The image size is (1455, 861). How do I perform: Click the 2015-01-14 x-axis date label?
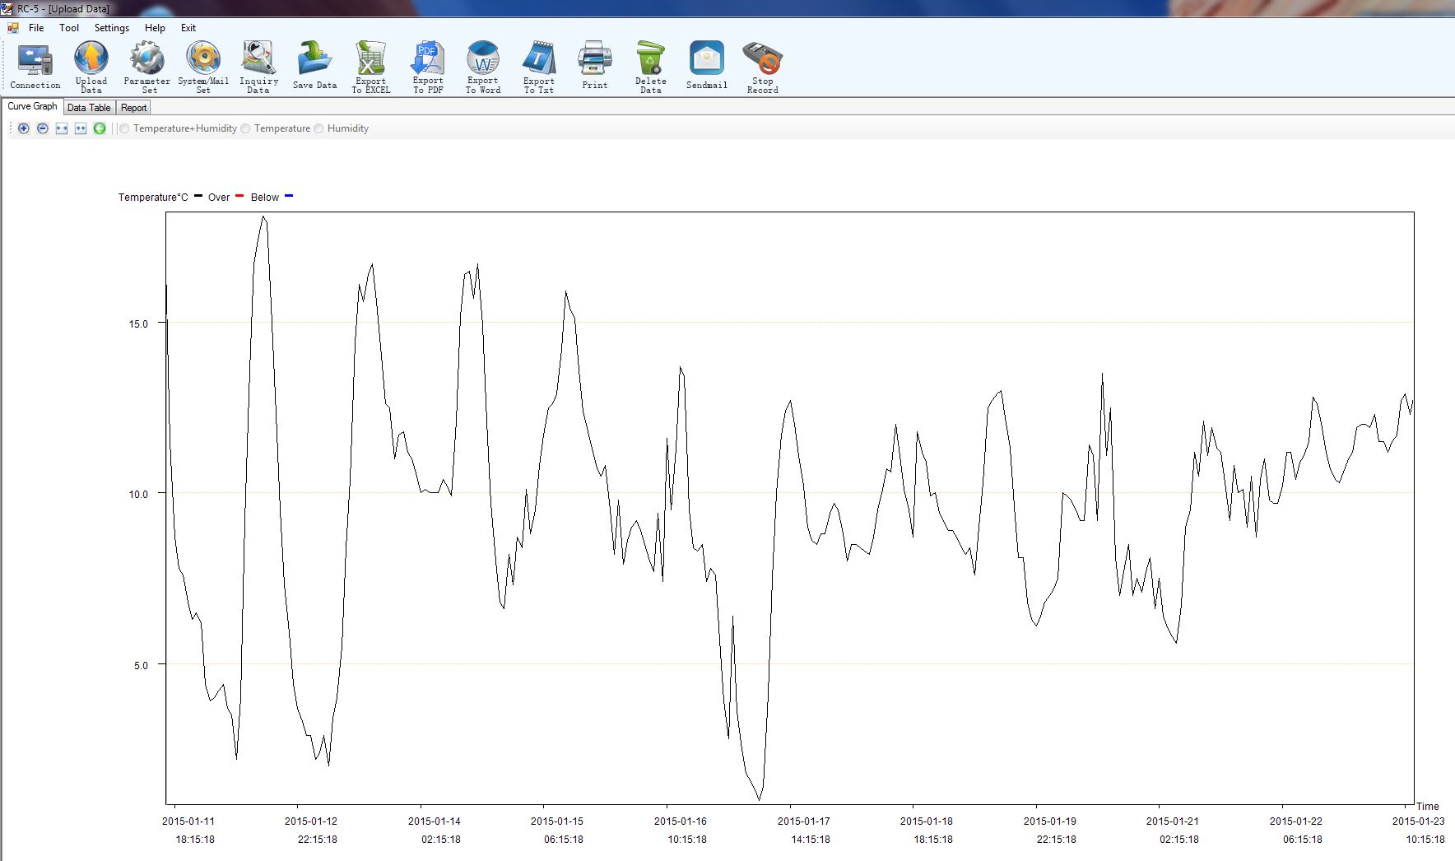point(435,821)
